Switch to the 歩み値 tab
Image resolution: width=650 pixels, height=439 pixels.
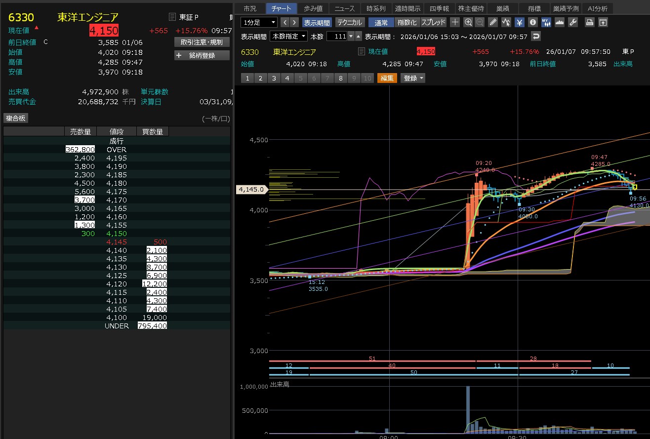pyautogui.click(x=313, y=8)
